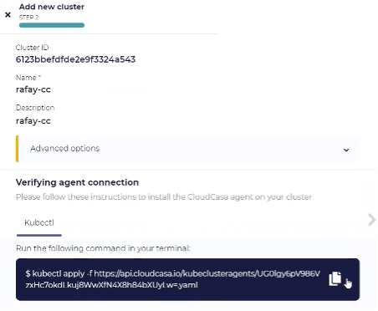Screen dimensions: 378x311
Task: Click the Cluster ID label
Action: (x=33, y=48)
